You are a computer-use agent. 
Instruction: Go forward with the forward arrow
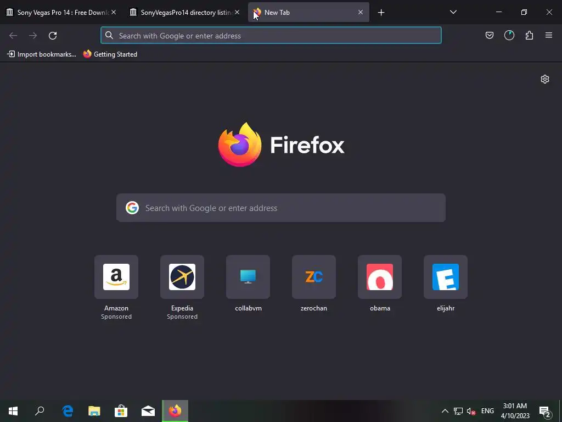point(33,36)
